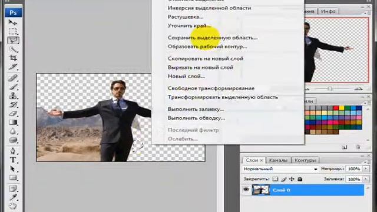Select the Pen tool
The height and width of the screenshot is (212, 377).
point(13,151)
